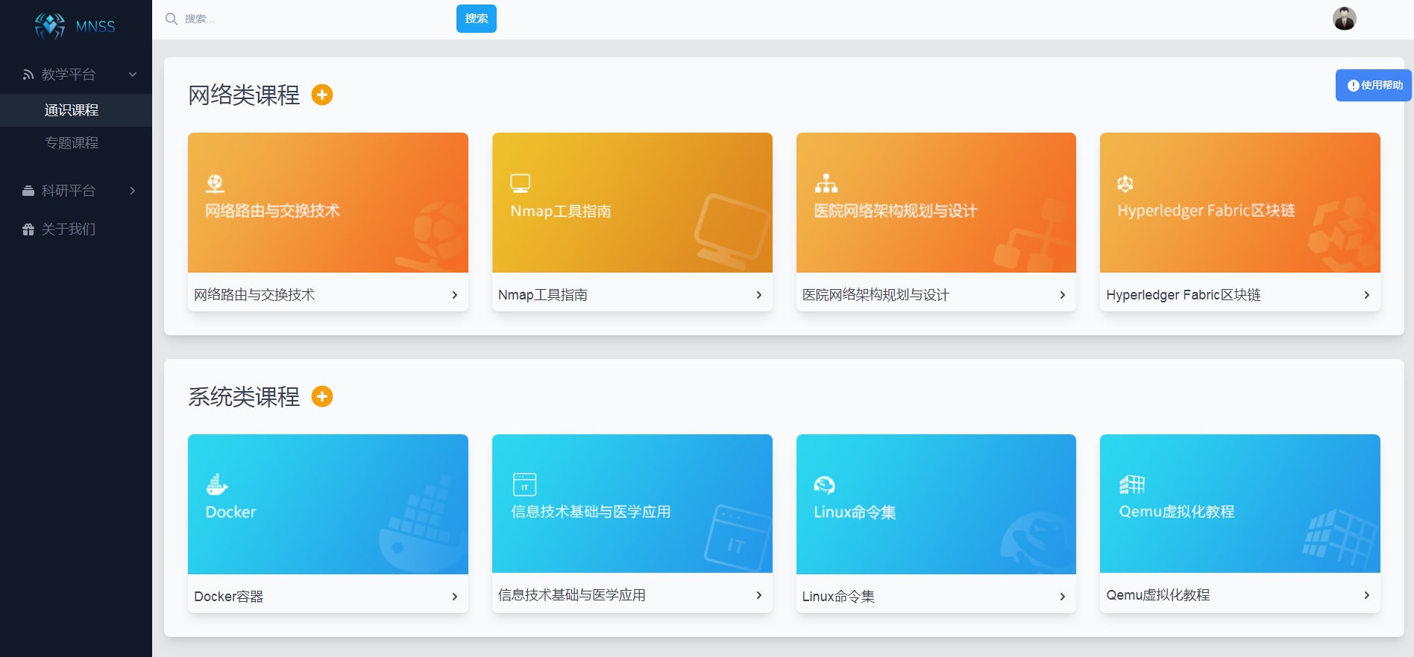Click the Linux命令集 card icon
Image resolution: width=1414 pixels, height=657 pixels.
(x=824, y=485)
